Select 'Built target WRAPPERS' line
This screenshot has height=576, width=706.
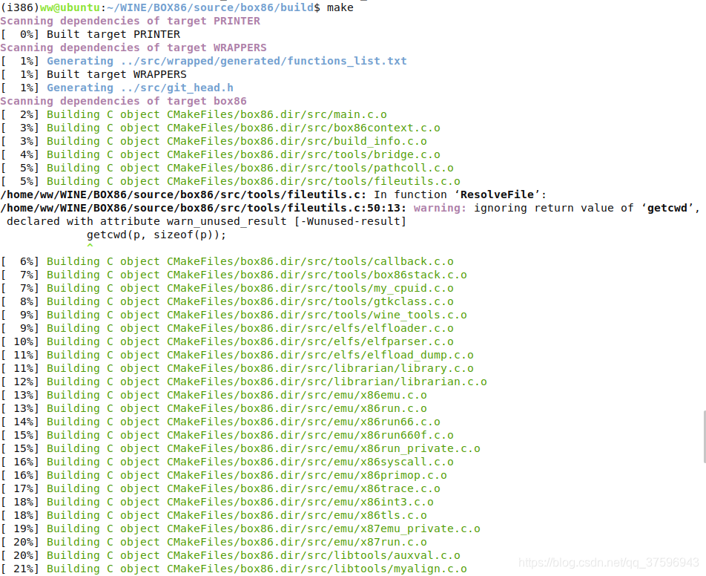(93, 74)
